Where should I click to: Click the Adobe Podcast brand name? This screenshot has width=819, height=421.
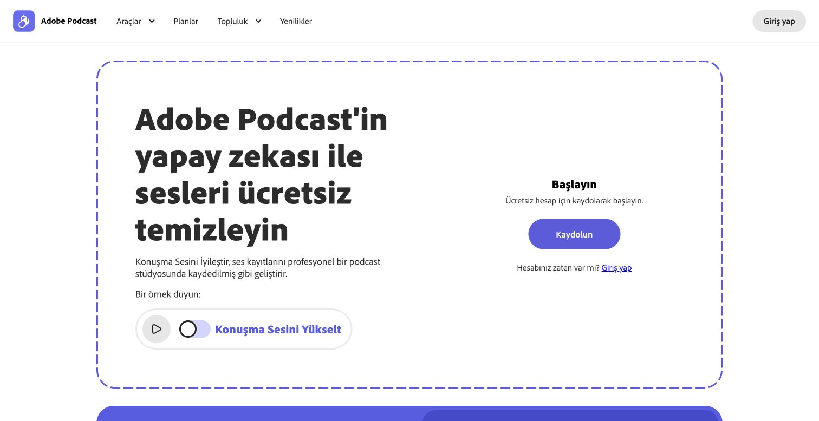69,21
